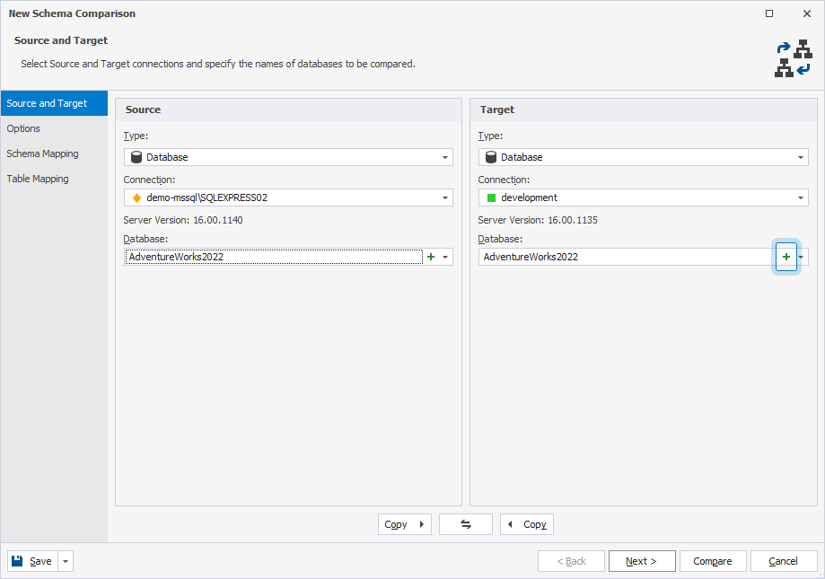Viewport: 825px width, 579px height.
Task: Select the Table Mapping page
Action: click(37, 179)
